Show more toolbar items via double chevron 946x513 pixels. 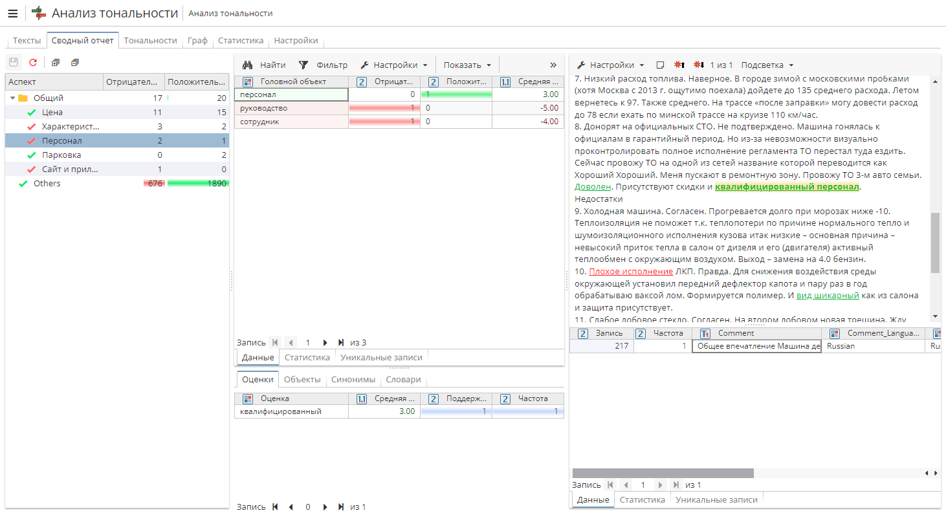pyautogui.click(x=553, y=65)
